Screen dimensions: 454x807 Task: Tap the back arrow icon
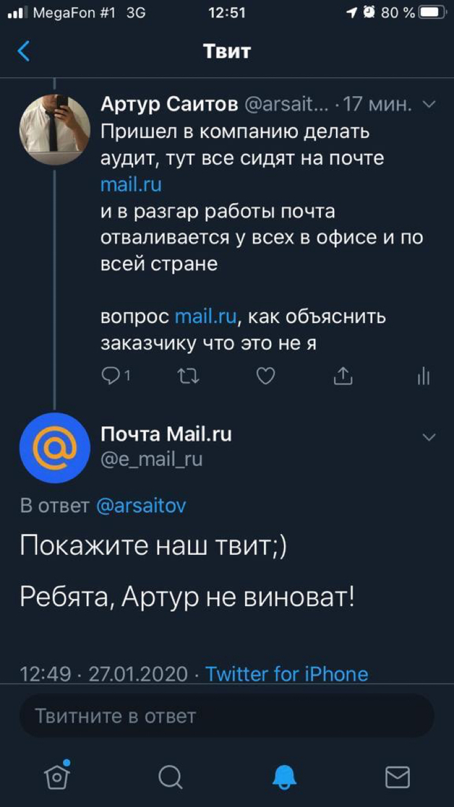click(24, 51)
